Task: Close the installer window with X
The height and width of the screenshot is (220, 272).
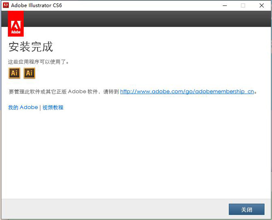Action: [262, 5]
